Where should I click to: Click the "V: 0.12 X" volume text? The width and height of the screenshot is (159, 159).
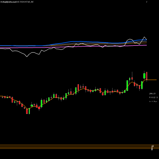tap(153, 97)
